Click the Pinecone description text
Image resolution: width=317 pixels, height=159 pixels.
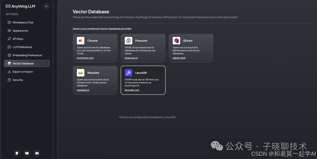point(140,50)
